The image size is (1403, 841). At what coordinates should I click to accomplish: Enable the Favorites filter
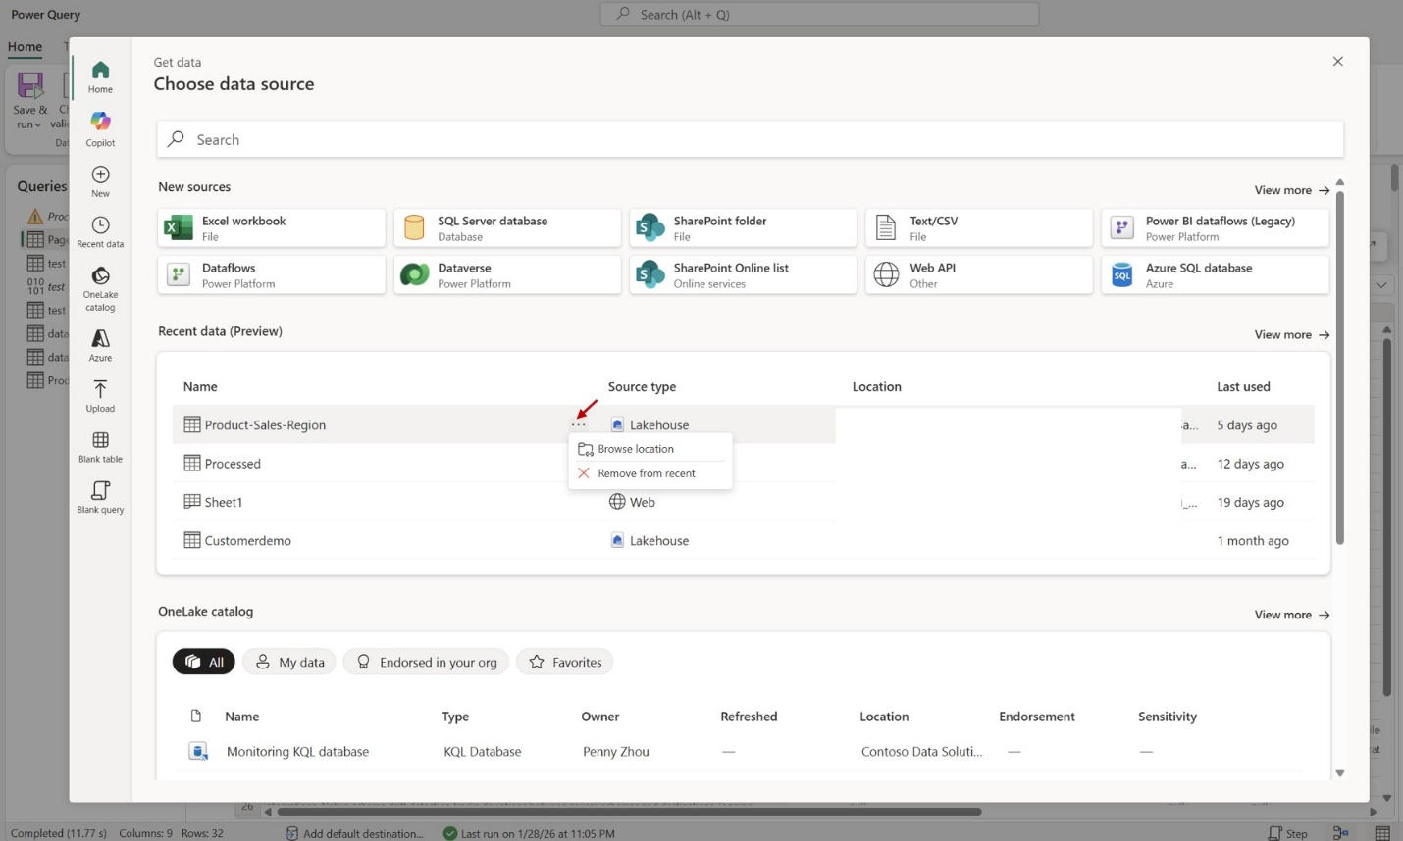(x=564, y=662)
